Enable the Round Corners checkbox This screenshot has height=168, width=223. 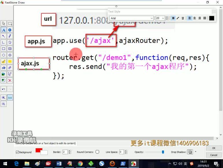97,152
